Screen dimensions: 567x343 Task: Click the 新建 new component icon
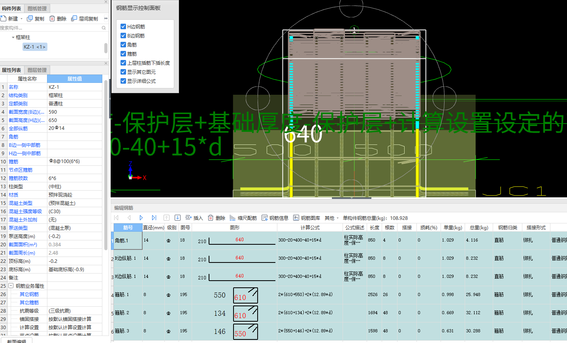coord(3,19)
